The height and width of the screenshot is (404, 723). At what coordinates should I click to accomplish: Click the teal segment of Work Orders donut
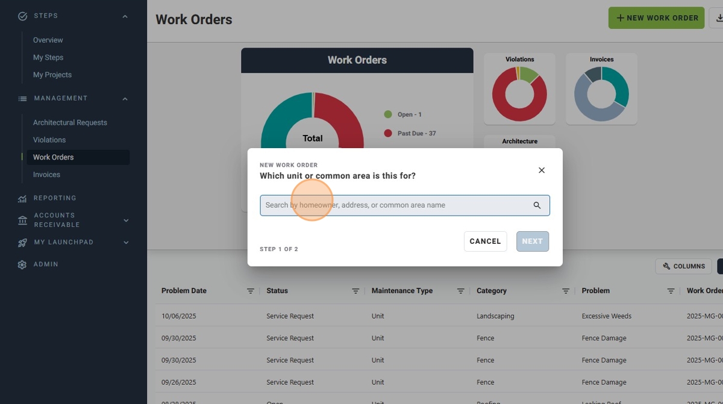click(x=278, y=117)
